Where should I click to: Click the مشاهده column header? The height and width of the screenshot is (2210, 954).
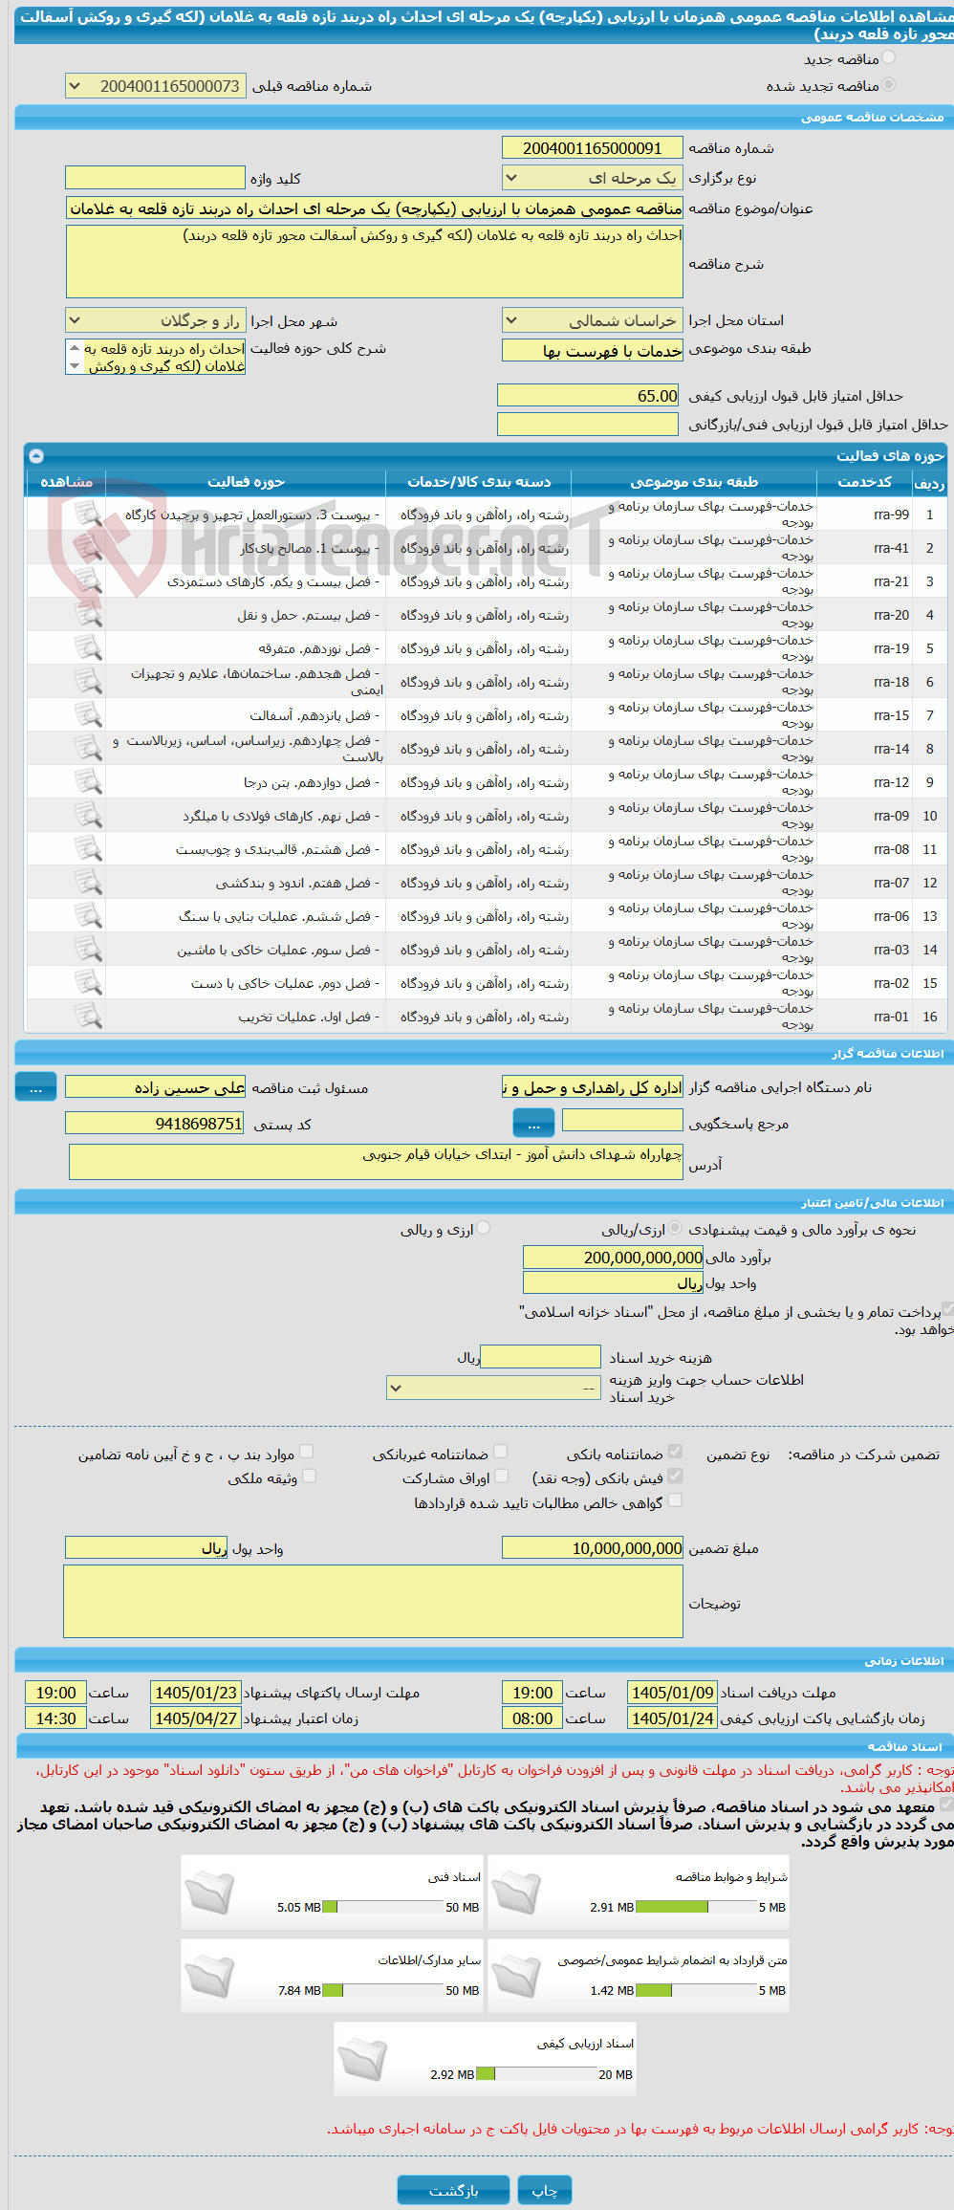[x=66, y=482]
